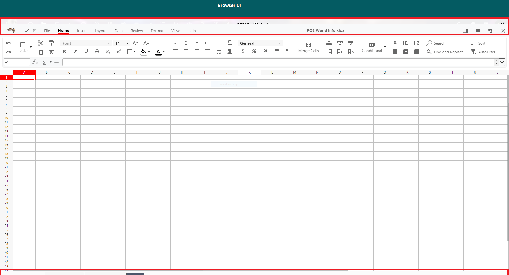The image size is (509, 275).
Task: Click the Percent format icon
Action: [x=254, y=51]
